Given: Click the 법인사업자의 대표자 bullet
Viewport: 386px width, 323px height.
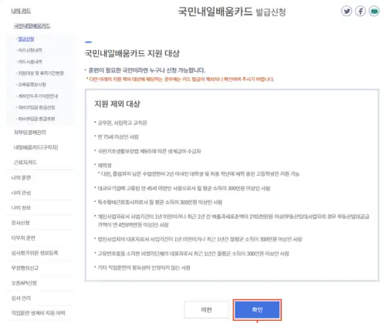Looking at the screenshot, I should [200, 240].
